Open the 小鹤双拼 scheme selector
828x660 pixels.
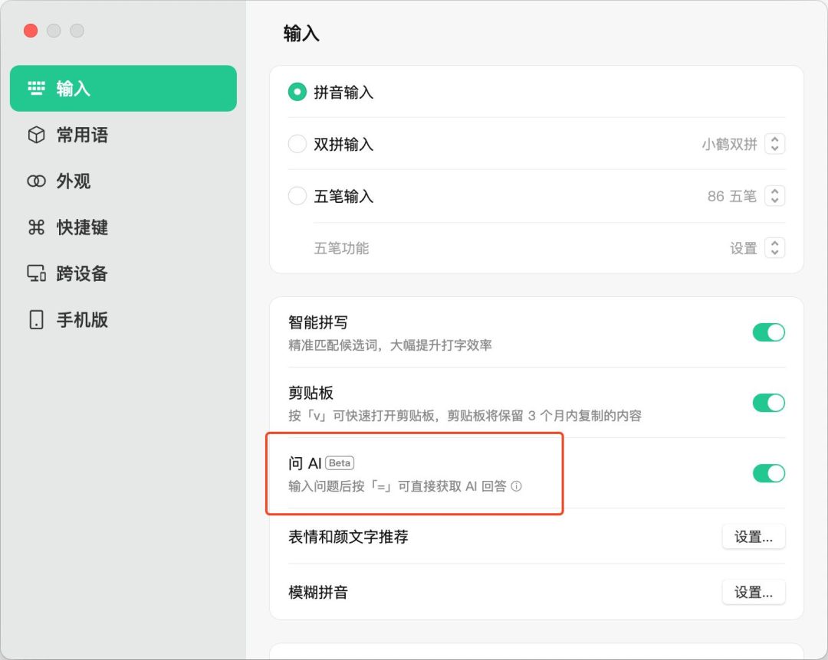point(775,143)
